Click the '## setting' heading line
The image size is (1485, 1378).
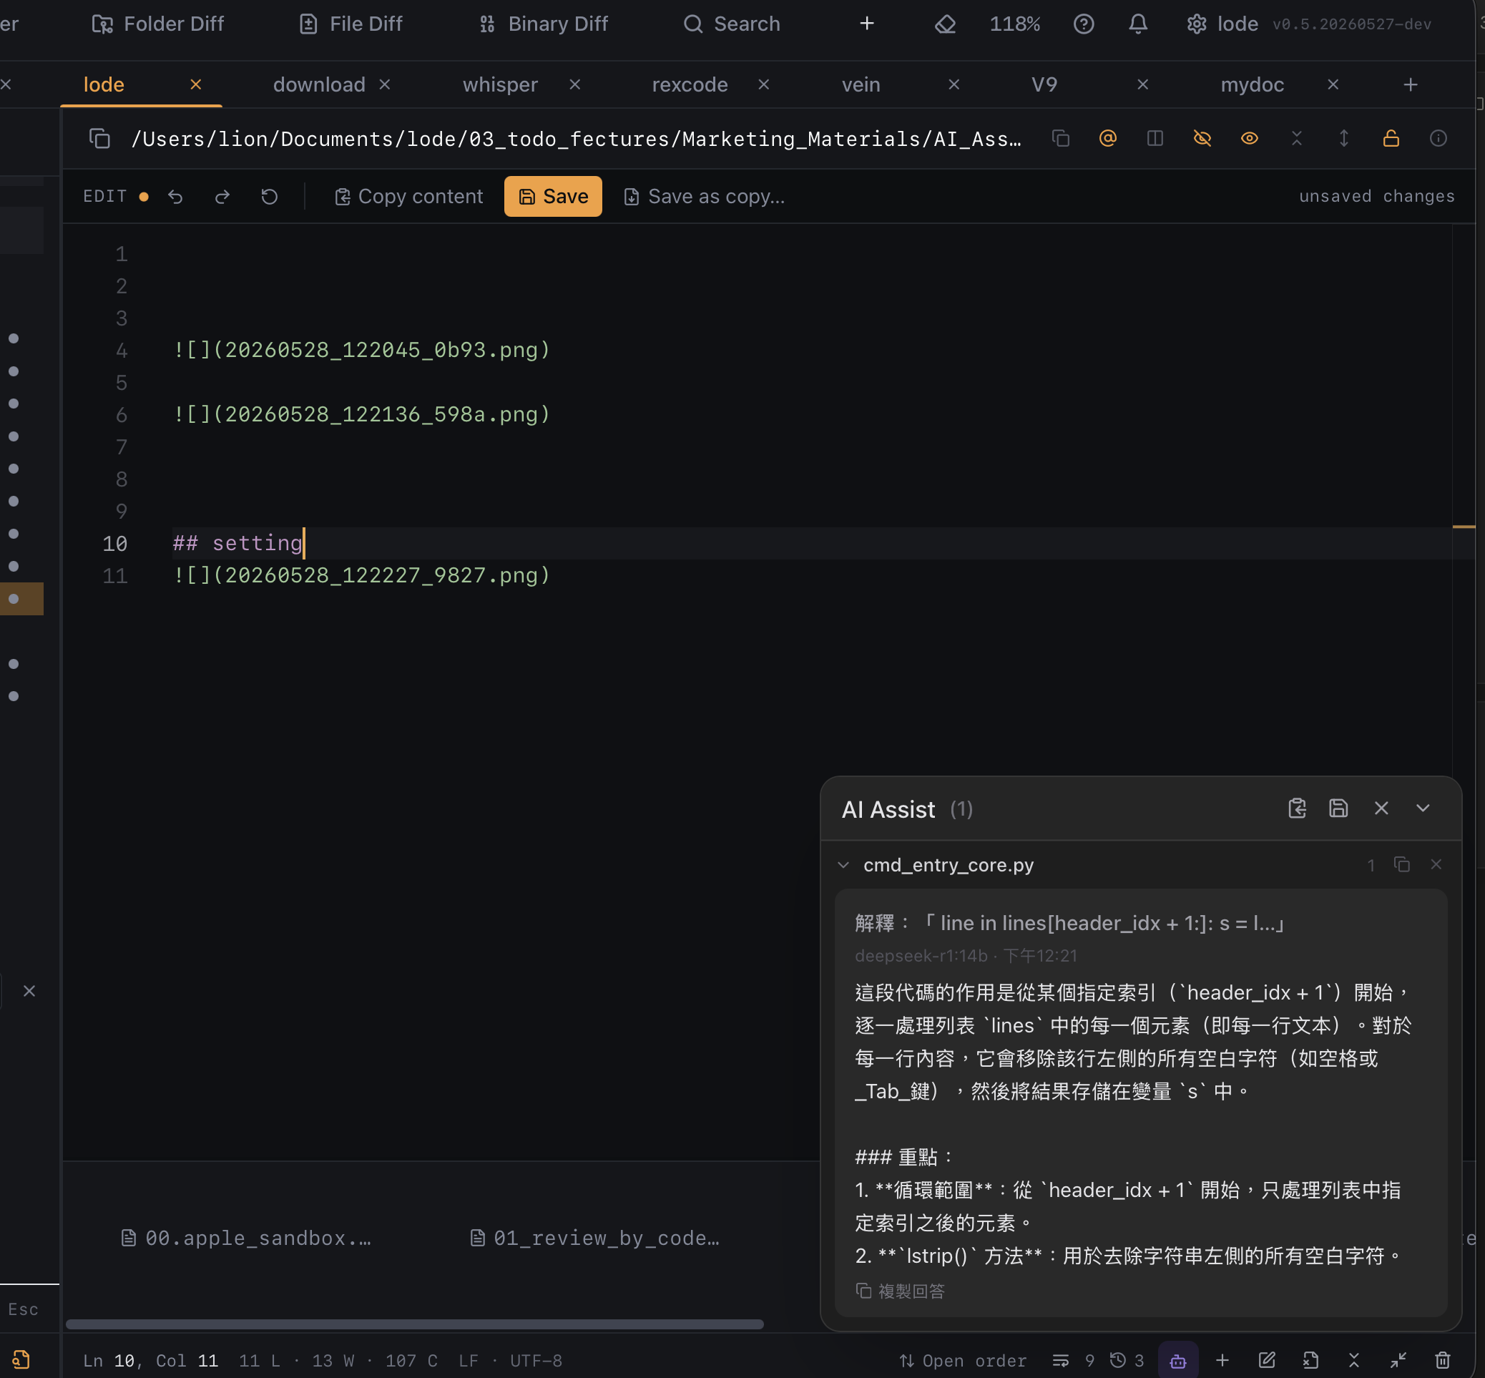[237, 543]
